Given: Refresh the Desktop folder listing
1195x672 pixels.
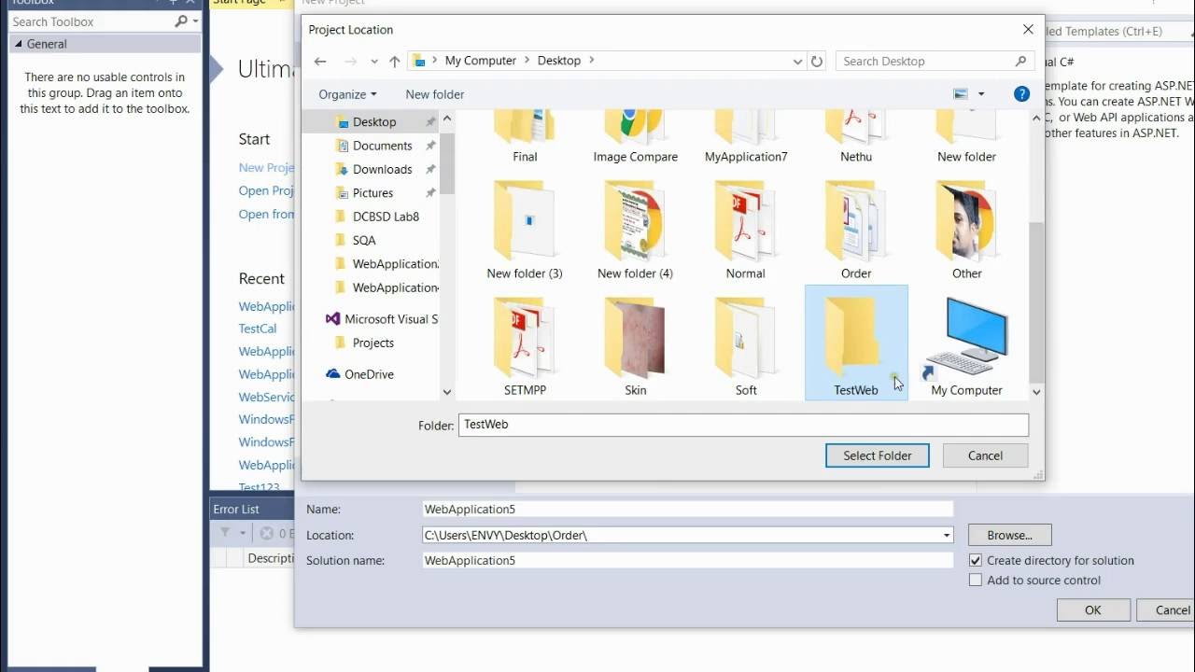Looking at the screenshot, I should click(x=817, y=61).
